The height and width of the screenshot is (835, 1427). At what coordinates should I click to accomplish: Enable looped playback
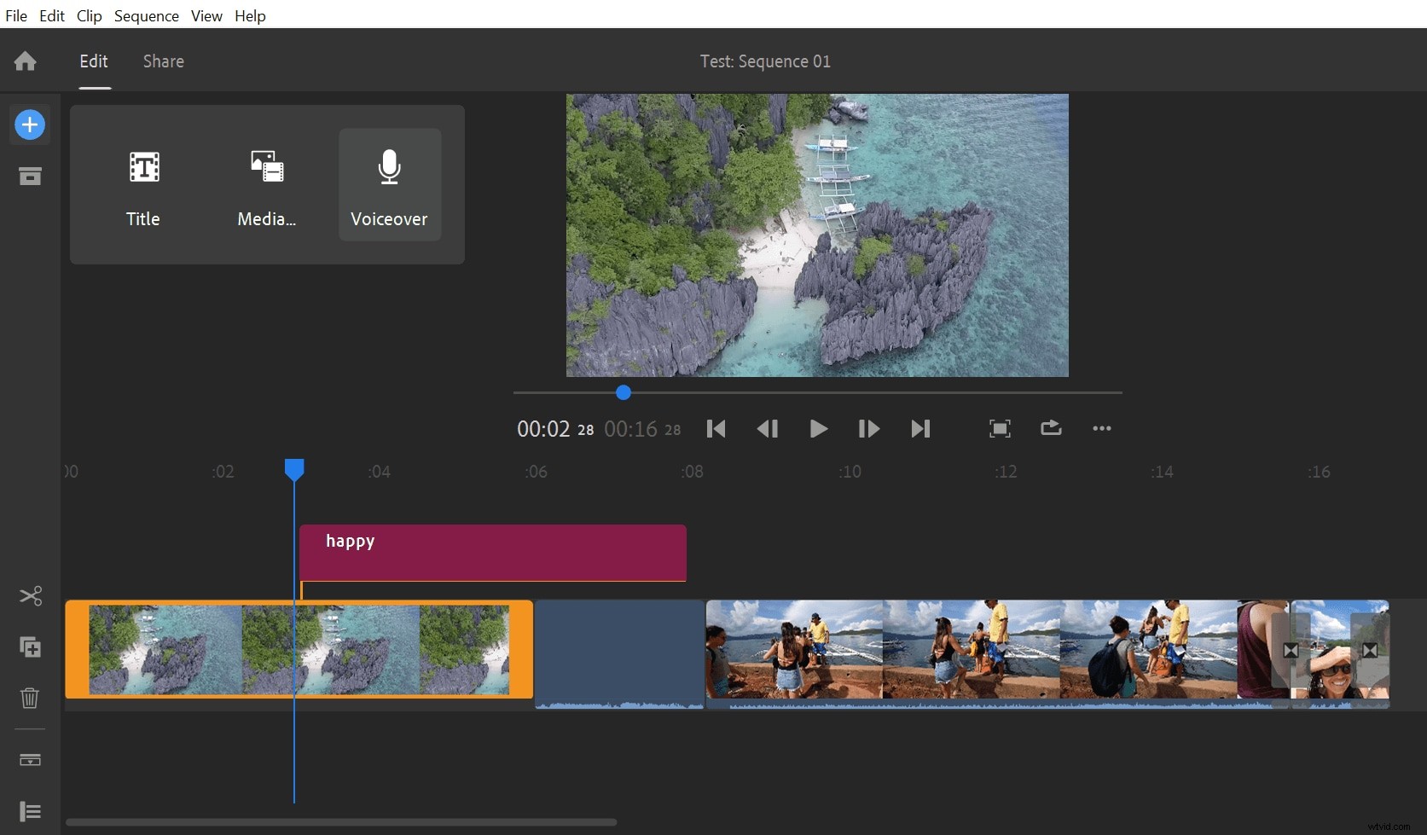coord(1050,428)
